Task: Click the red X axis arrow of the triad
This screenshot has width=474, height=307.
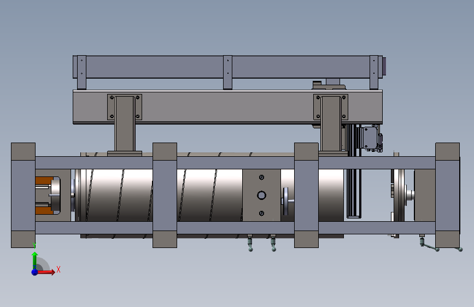Action: coord(47,272)
